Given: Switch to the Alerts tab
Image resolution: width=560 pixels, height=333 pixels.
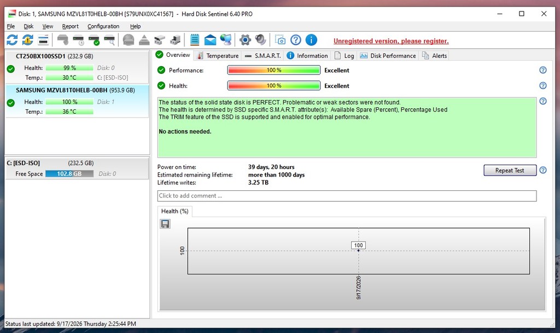Looking at the screenshot, I should click(435, 56).
